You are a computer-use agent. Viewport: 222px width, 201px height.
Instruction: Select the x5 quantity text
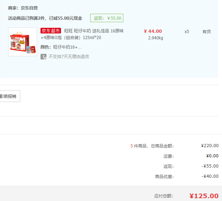[187, 32]
